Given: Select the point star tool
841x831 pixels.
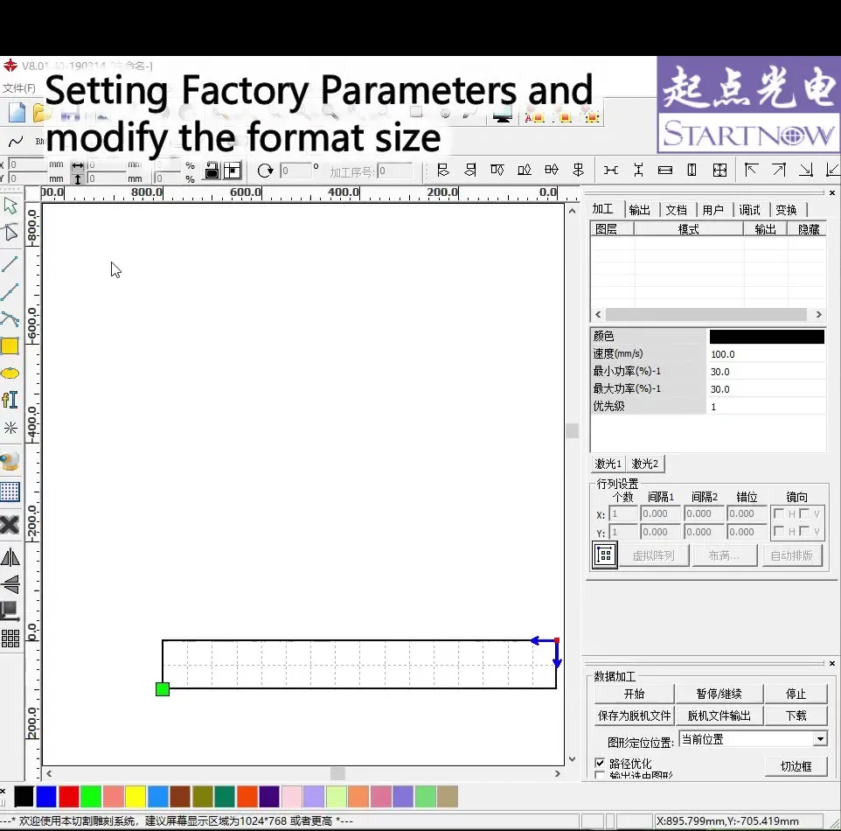Looking at the screenshot, I should (x=10, y=428).
